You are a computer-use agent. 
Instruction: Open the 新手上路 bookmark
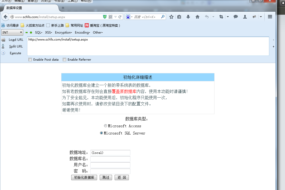55,26
